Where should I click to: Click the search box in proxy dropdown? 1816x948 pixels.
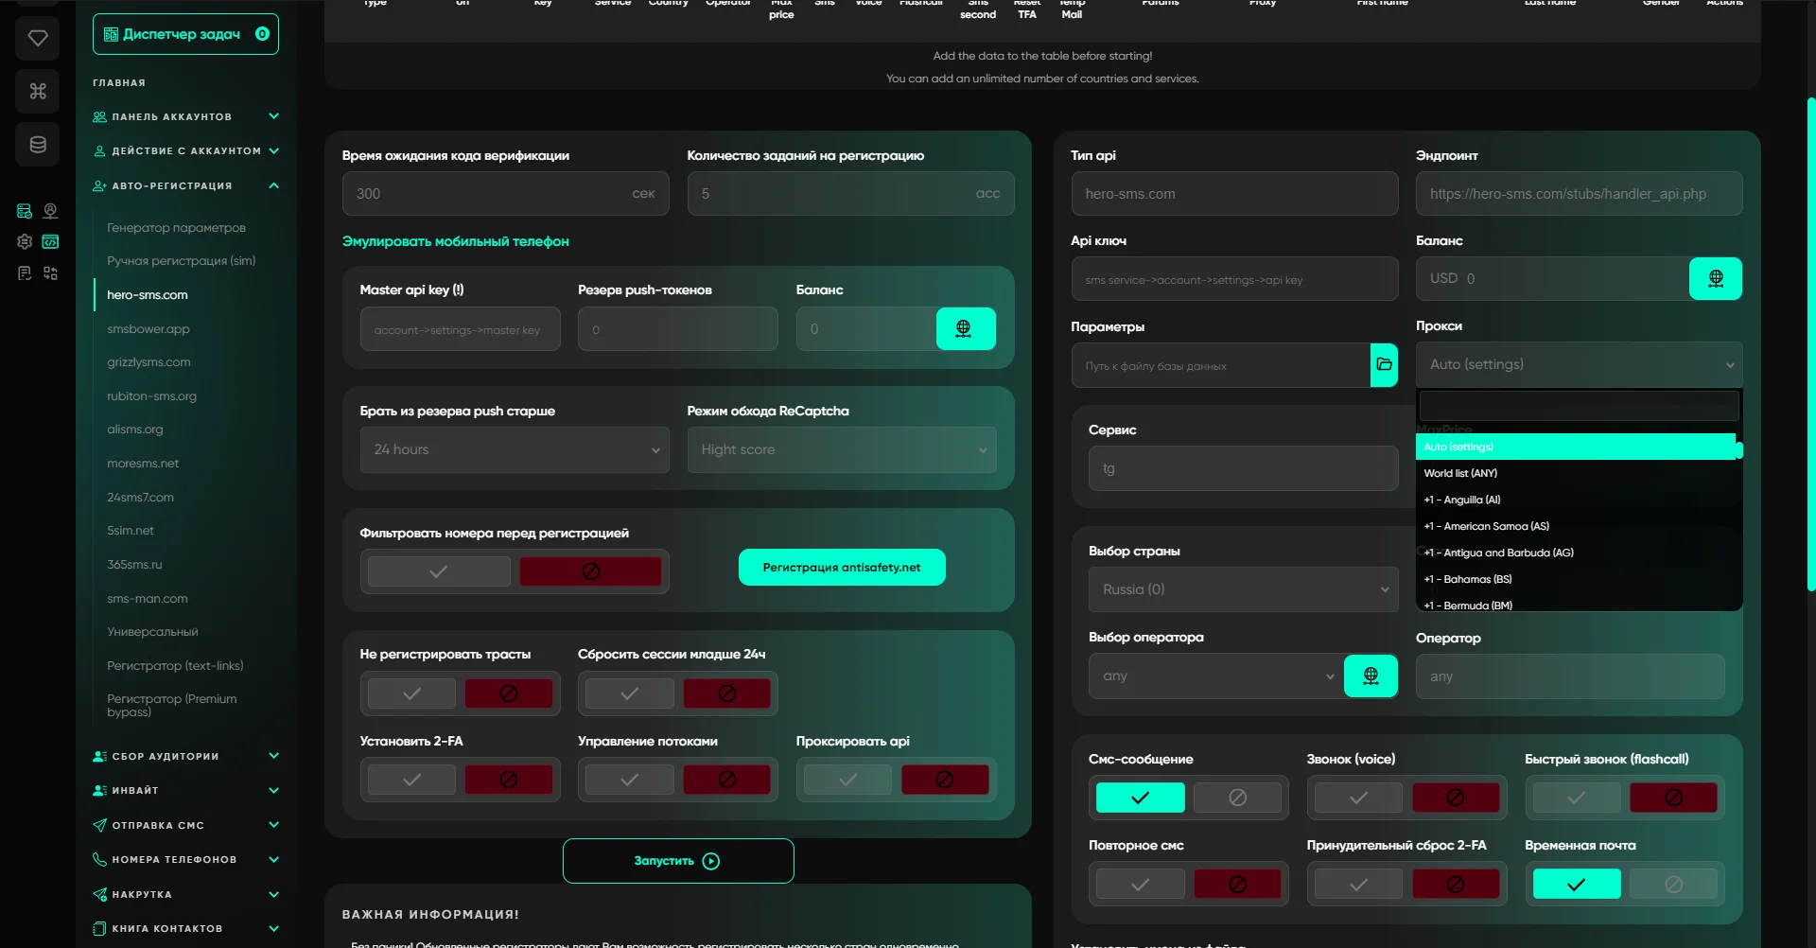[1579, 405]
